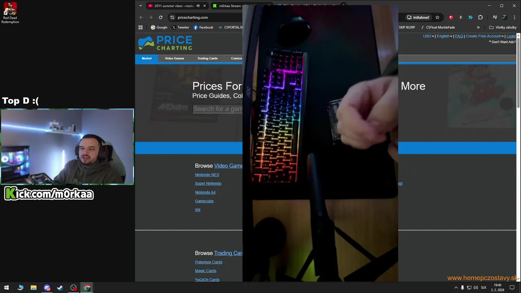Expand the Create Free Account dropdown

(x=485, y=36)
